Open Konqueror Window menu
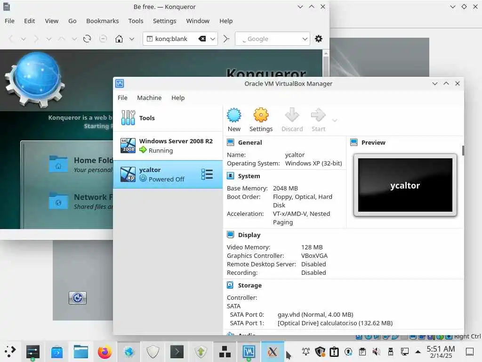This screenshot has width=482, height=362. tap(198, 21)
